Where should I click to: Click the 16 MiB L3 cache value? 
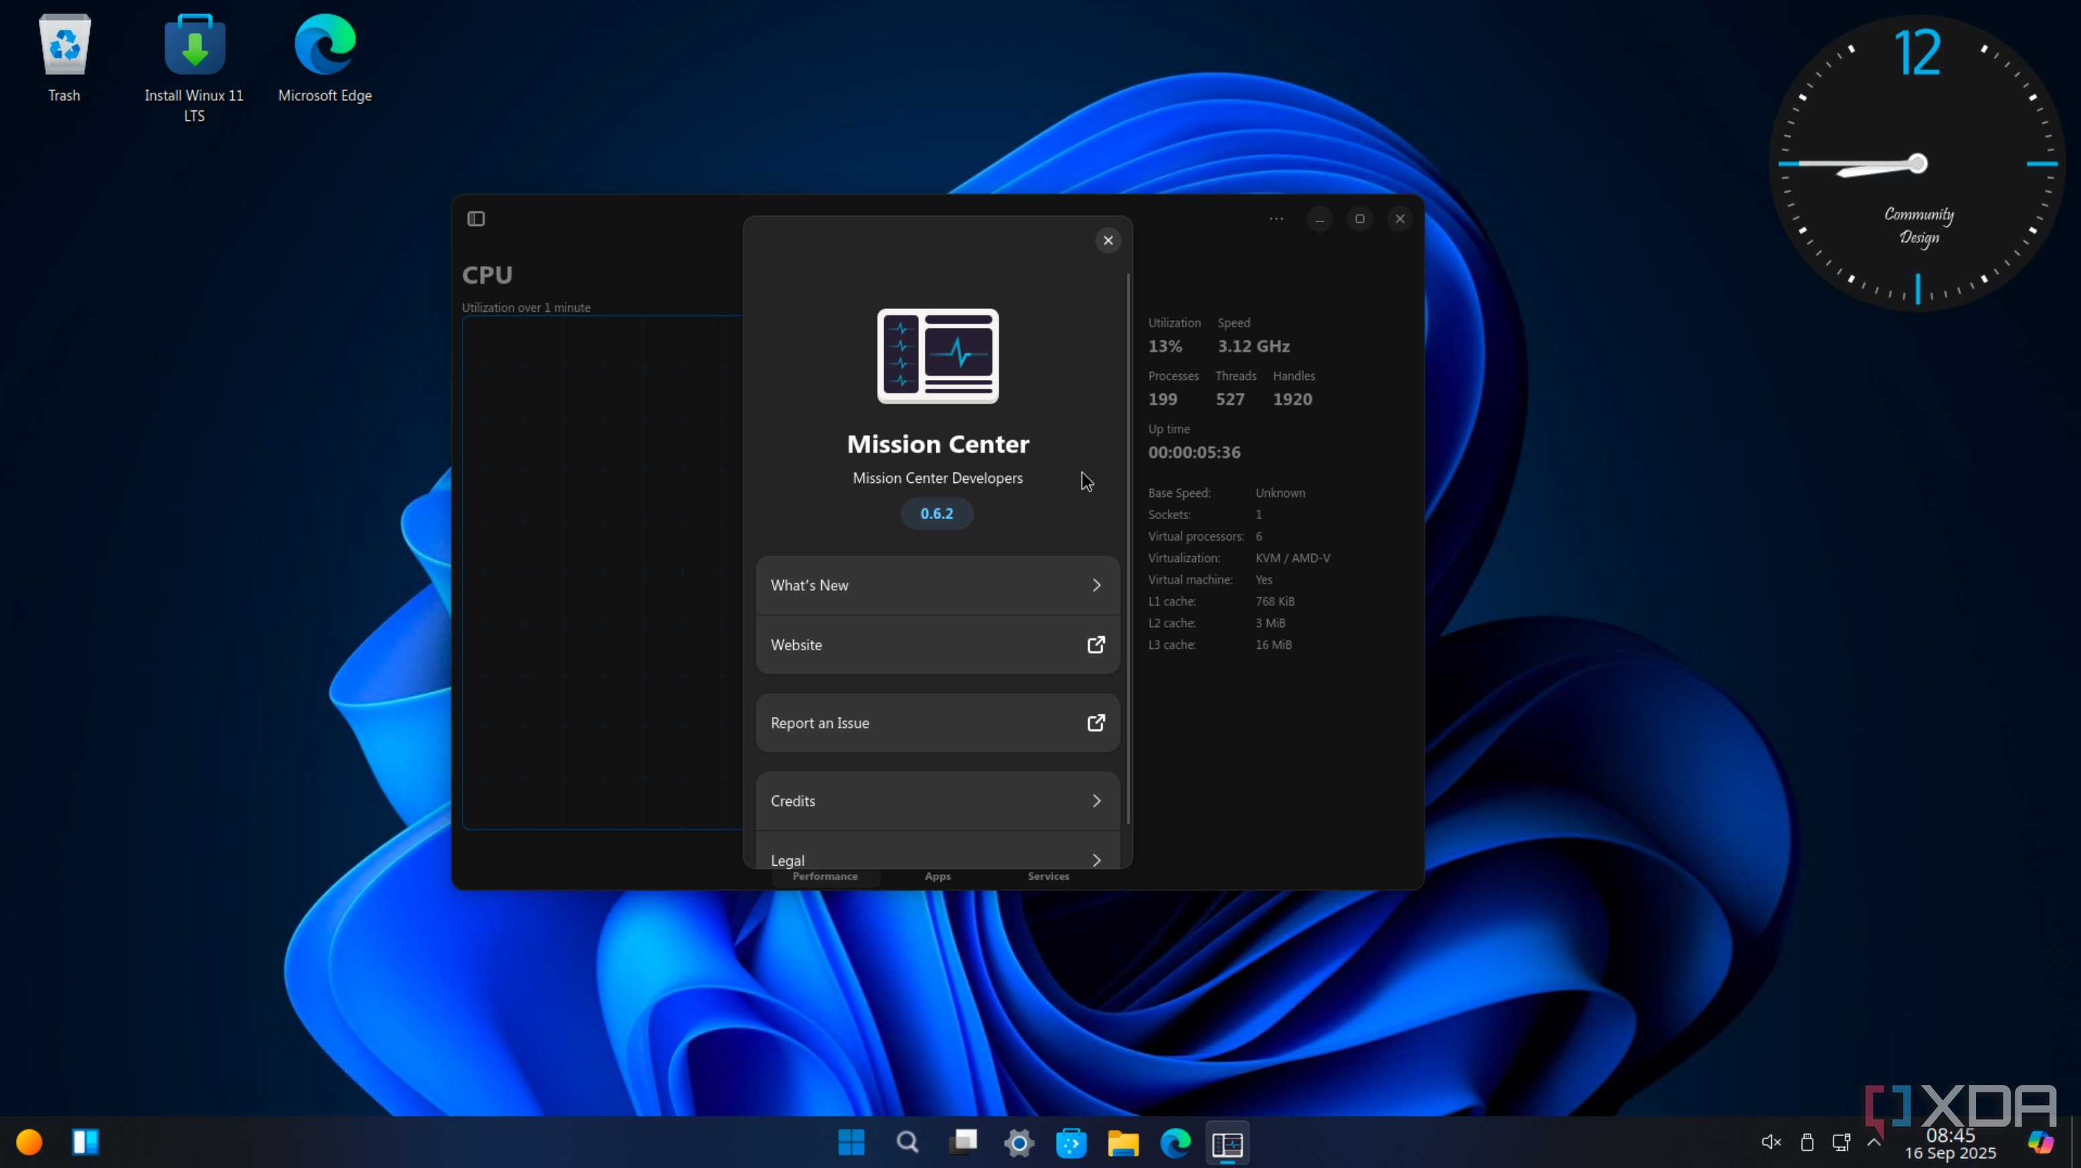(1273, 645)
